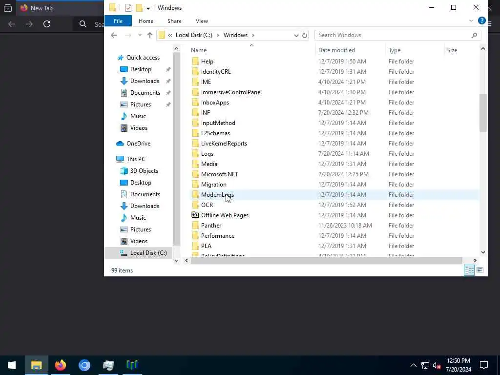The width and height of the screenshot is (500, 375).
Task: Open Firefox from the taskbar
Action: [x=60, y=365]
